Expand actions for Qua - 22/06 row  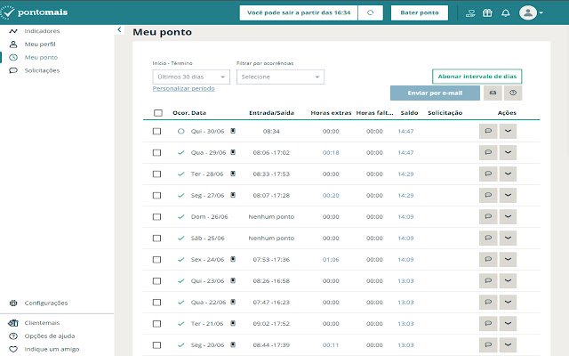(508, 303)
